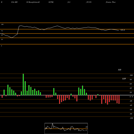The image size is (134, 134).
Task: Click the last red MR histogram bar
Action: pos(119,99)
